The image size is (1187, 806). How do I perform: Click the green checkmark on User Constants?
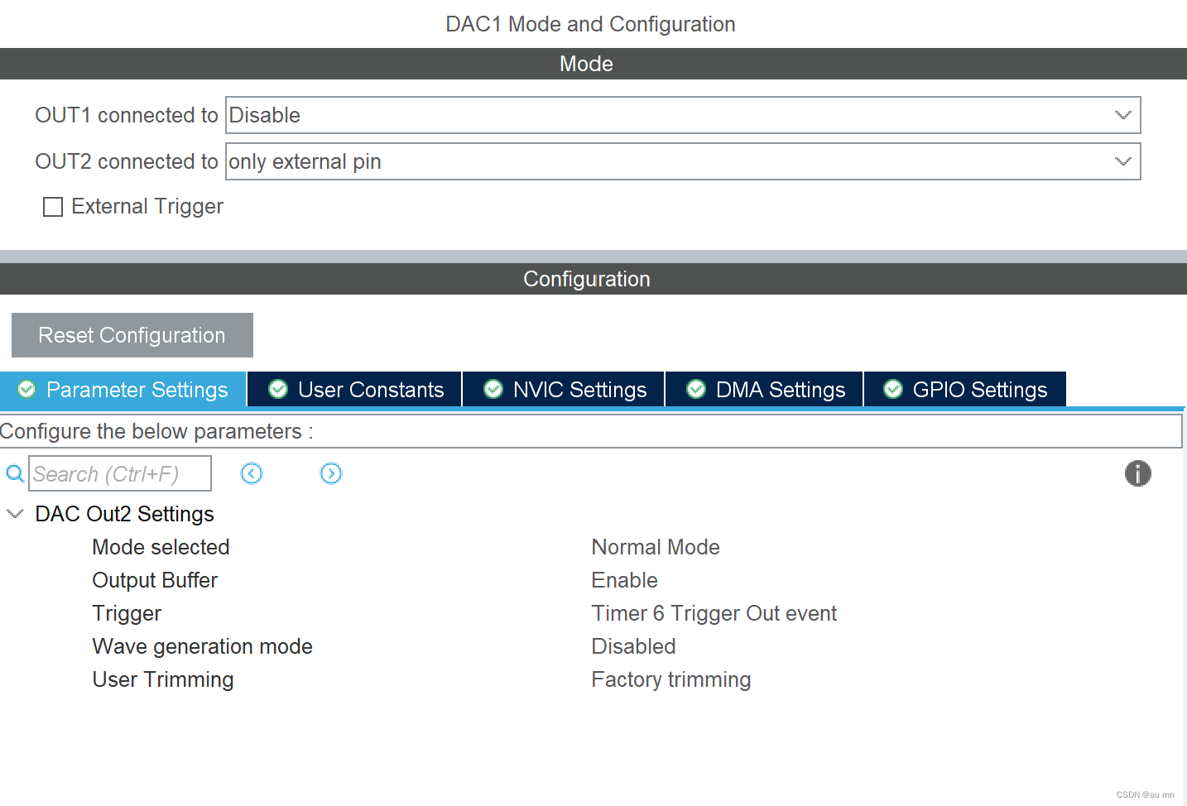[277, 389]
